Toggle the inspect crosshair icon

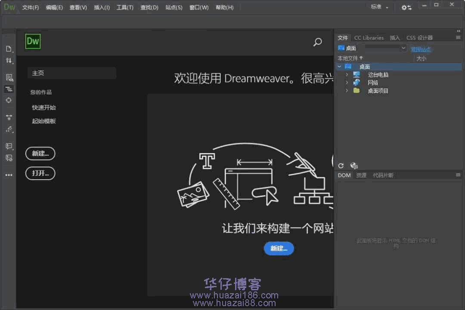9,100
